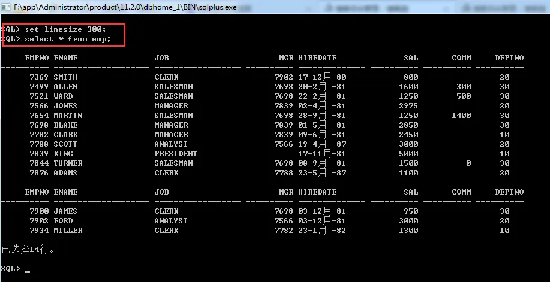Viewport: 550px width, 282px height.
Task: Click commission value 0 in TURNER's row
Action: (468, 163)
